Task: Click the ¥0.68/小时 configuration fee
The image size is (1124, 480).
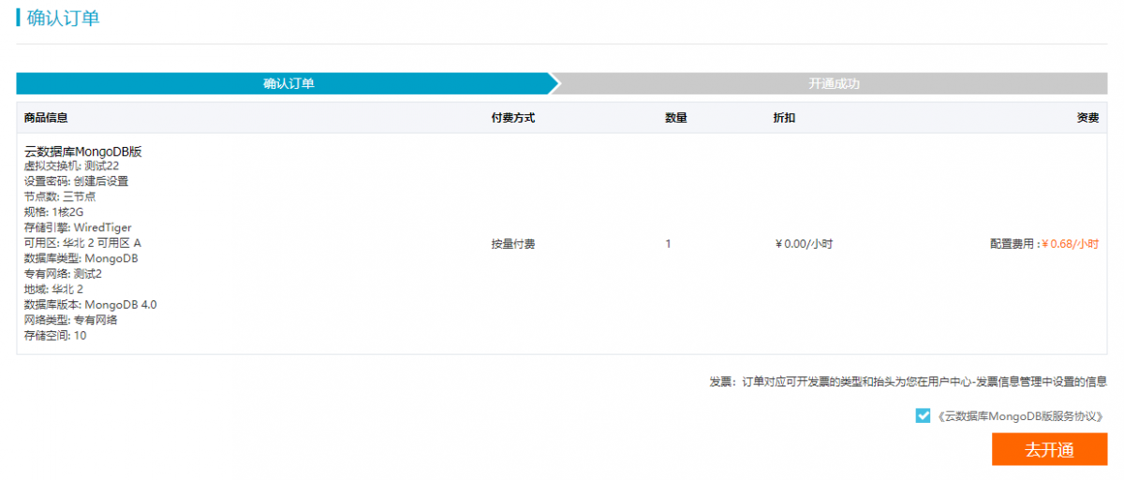Action: point(1071,244)
